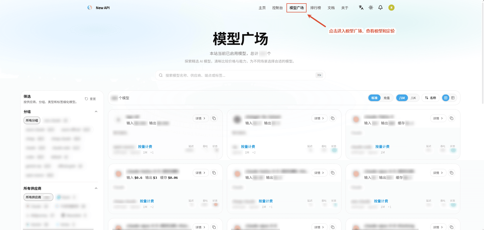Open 详情 on the $0.6 input card
484x230 pixels.
(x=201, y=173)
